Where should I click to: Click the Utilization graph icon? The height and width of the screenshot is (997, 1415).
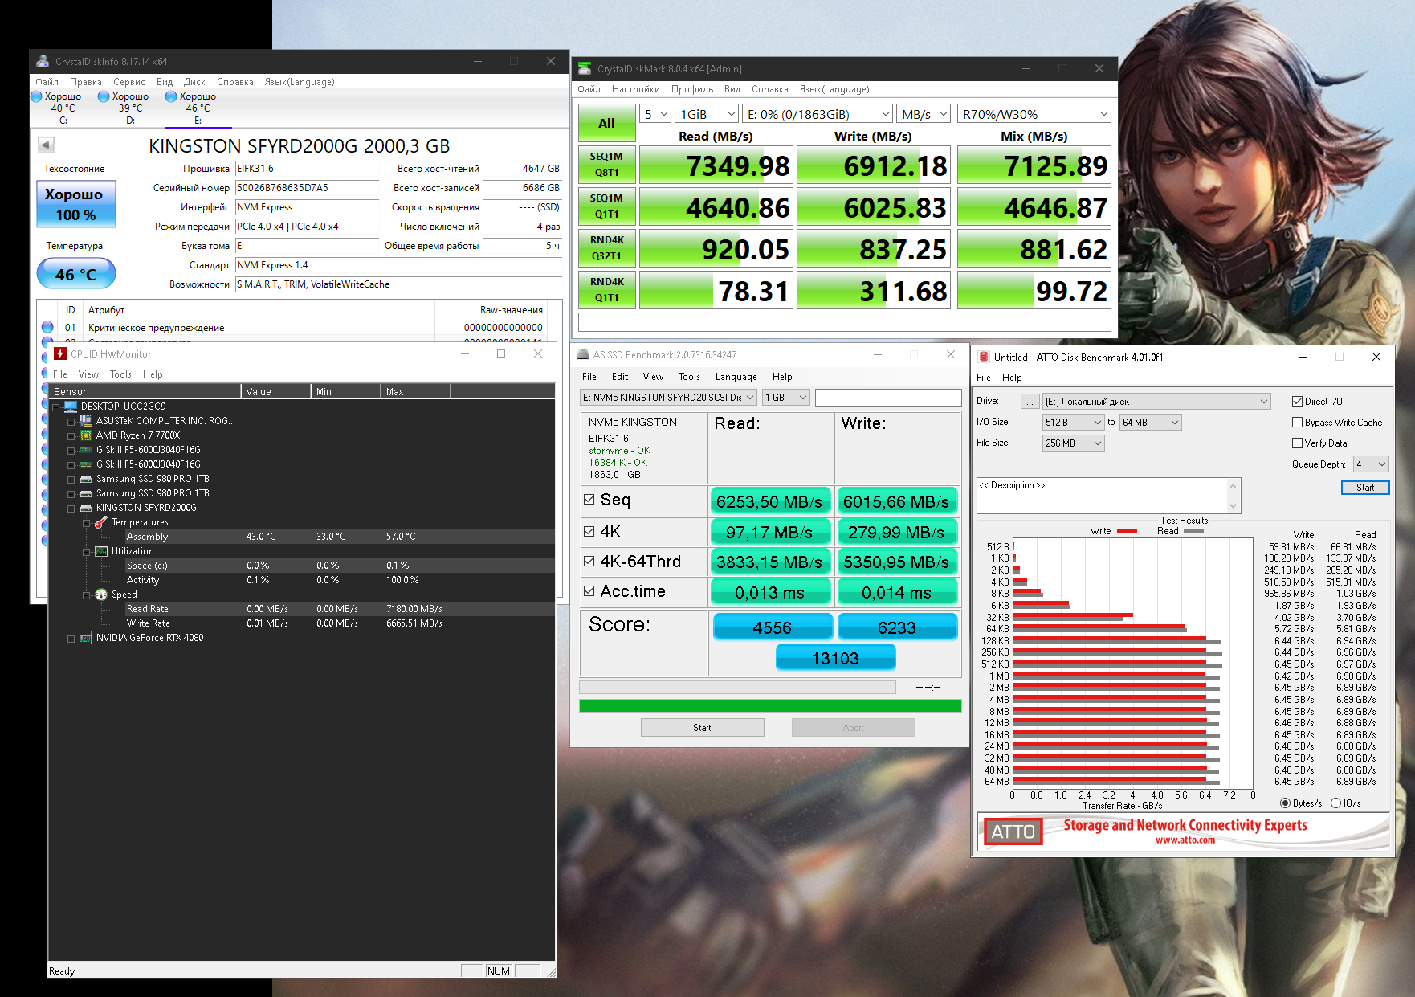click(x=101, y=551)
